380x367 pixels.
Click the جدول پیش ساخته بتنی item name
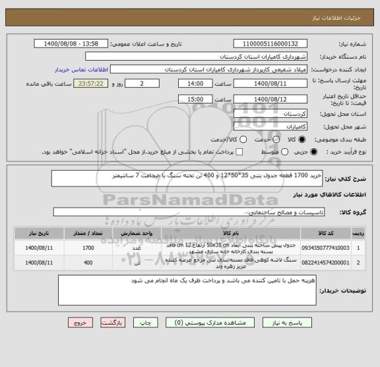(231, 248)
